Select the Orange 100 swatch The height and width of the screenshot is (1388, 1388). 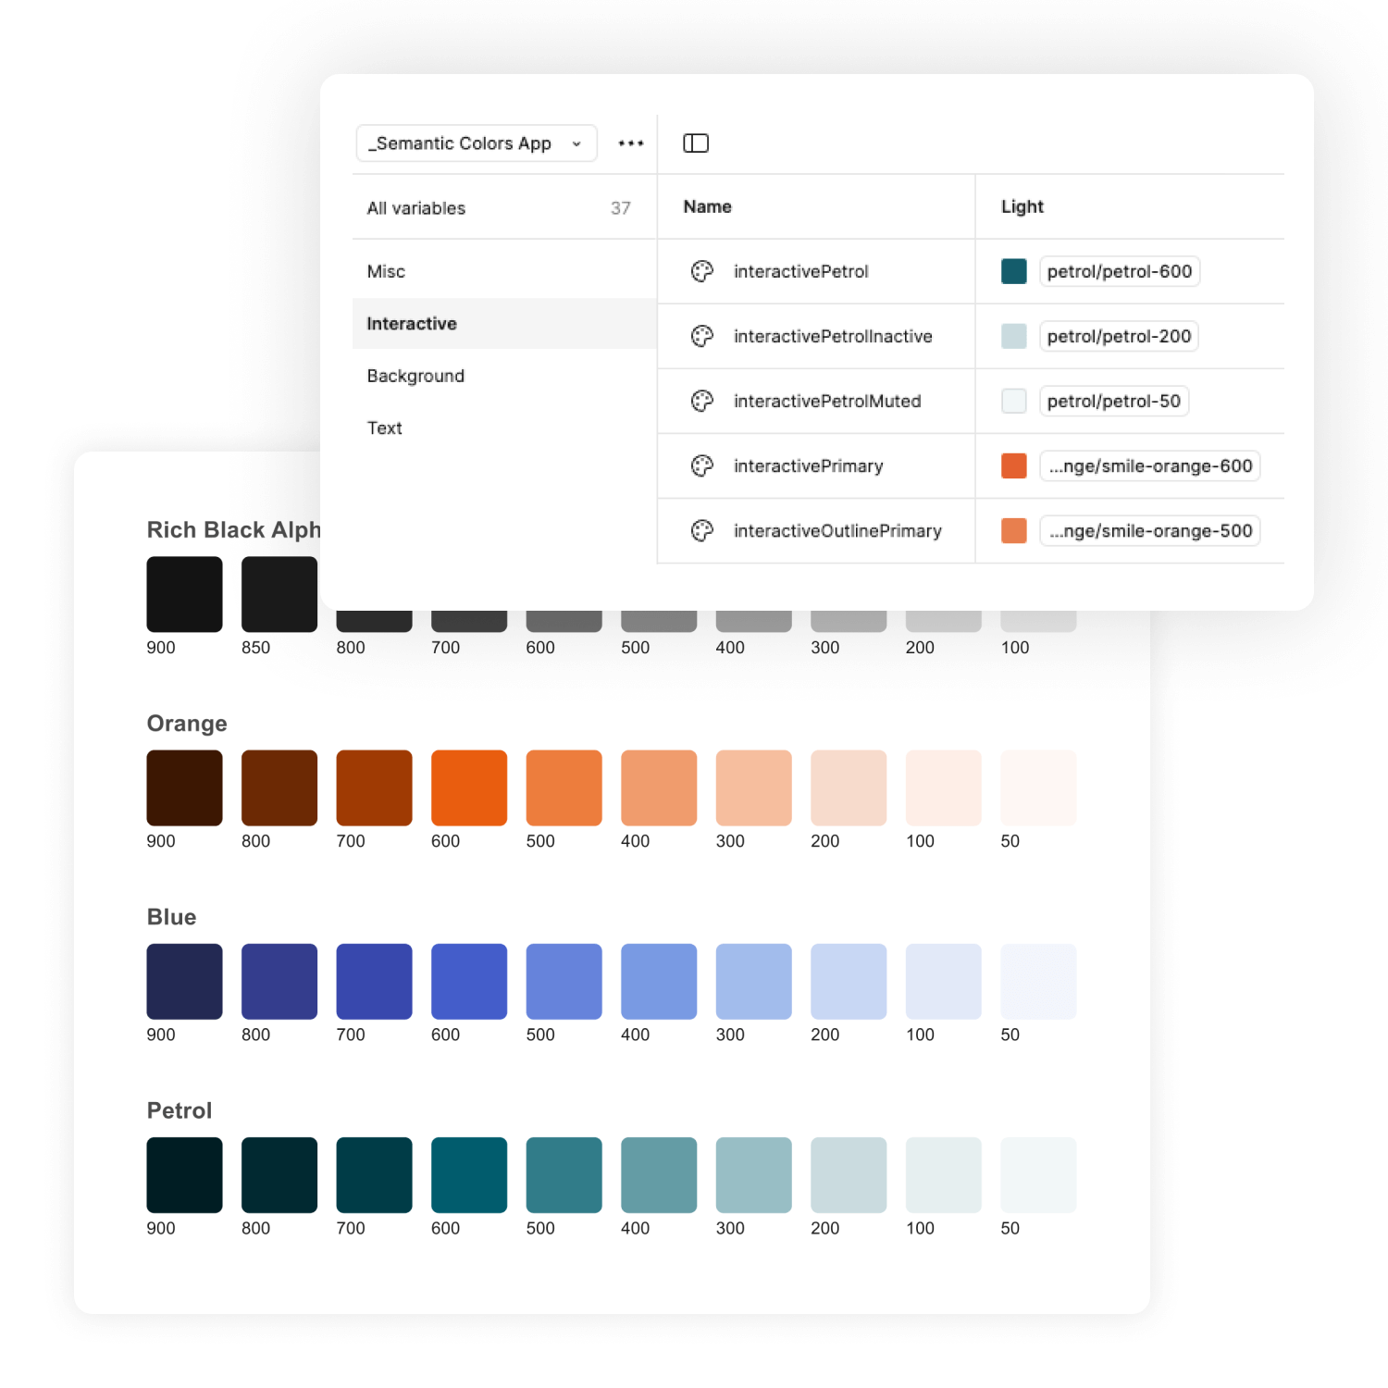944,787
